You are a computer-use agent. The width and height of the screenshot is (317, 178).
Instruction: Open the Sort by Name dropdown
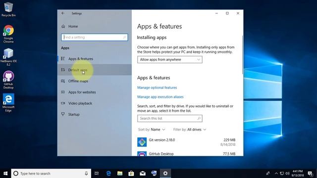(152, 130)
